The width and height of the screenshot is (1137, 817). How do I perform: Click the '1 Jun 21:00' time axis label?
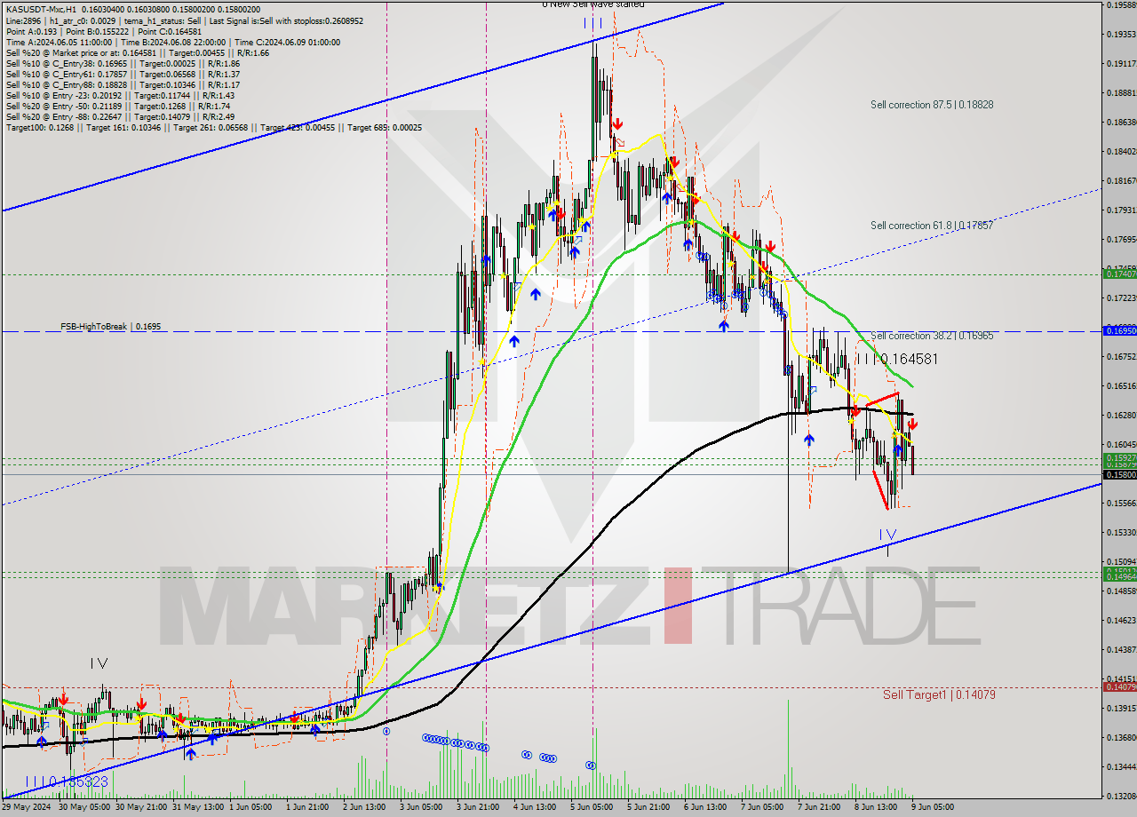pos(308,807)
